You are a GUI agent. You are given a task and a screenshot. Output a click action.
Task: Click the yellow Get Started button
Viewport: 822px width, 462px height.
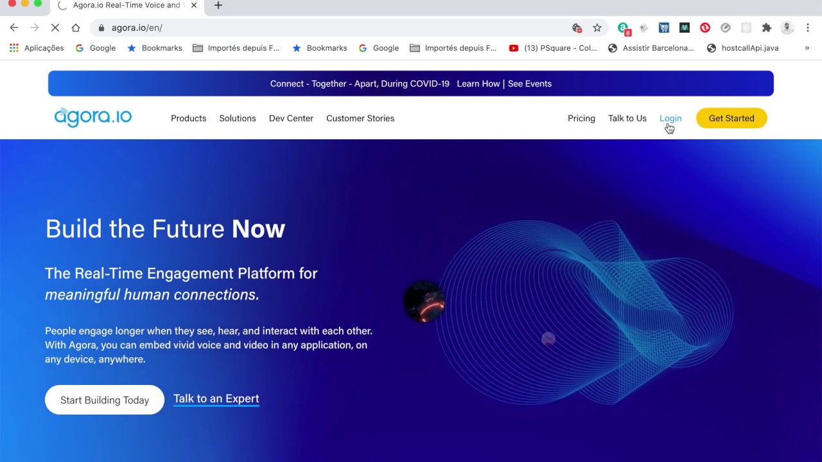click(x=731, y=118)
